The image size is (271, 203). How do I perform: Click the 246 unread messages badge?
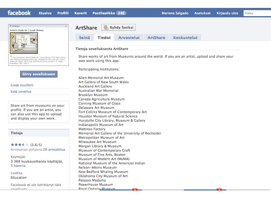tap(121, 13)
